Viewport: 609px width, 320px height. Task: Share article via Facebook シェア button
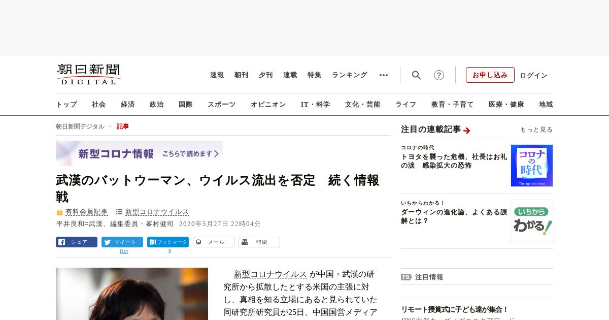[x=77, y=242]
